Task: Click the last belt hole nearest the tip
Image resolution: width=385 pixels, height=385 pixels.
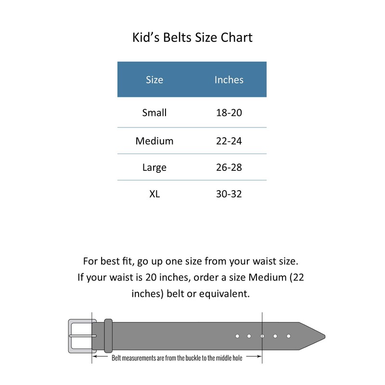Action: [288, 335]
